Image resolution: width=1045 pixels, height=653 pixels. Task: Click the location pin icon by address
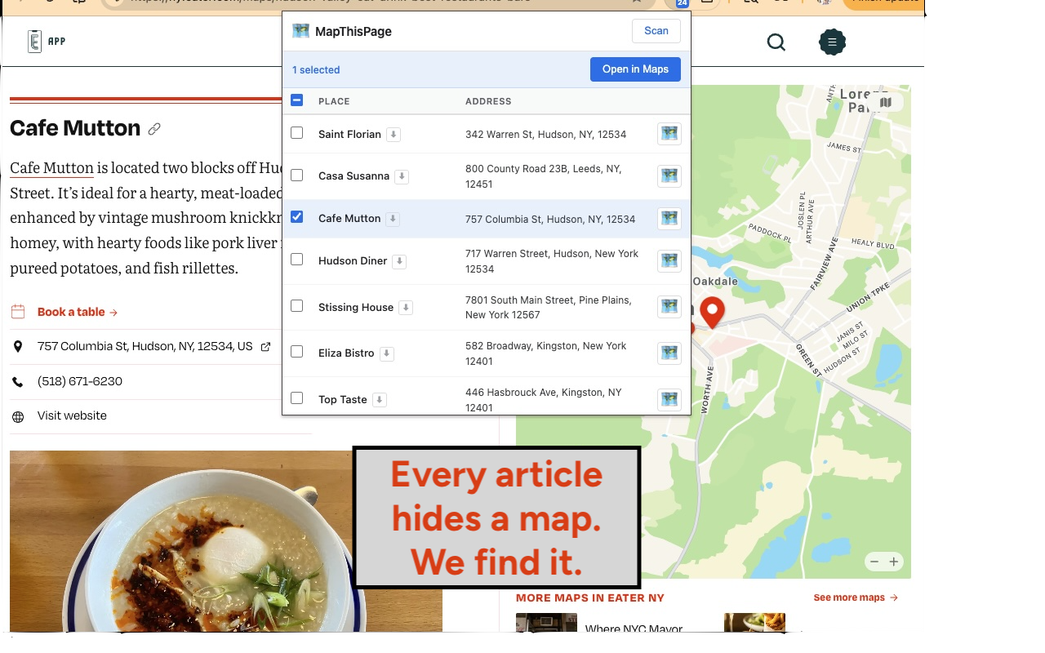[x=18, y=347]
